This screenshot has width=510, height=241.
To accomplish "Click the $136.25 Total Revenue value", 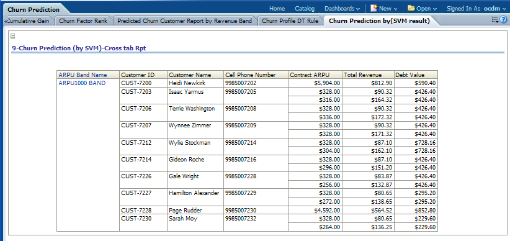I will (x=382, y=227).
